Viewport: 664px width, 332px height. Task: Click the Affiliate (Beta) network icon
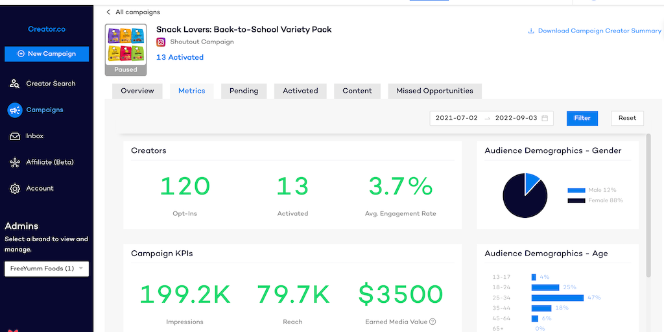14,162
